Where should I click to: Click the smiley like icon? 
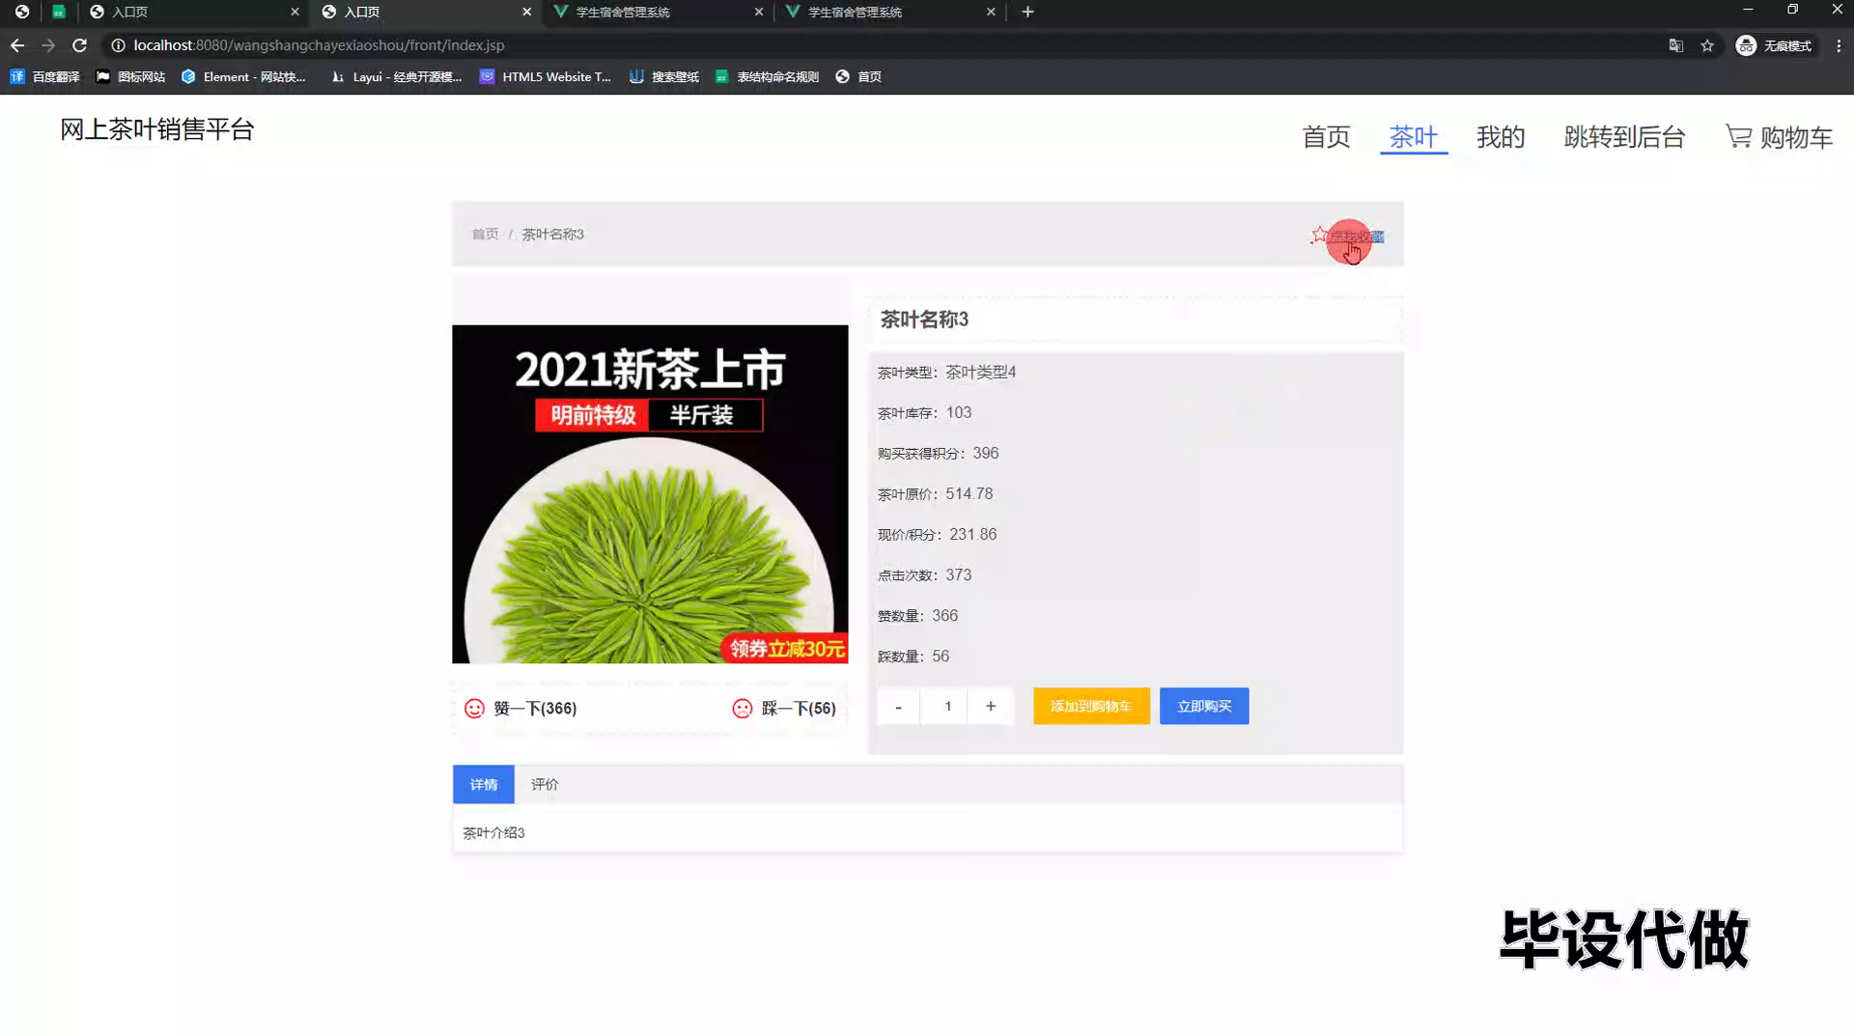(x=474, y=709)
